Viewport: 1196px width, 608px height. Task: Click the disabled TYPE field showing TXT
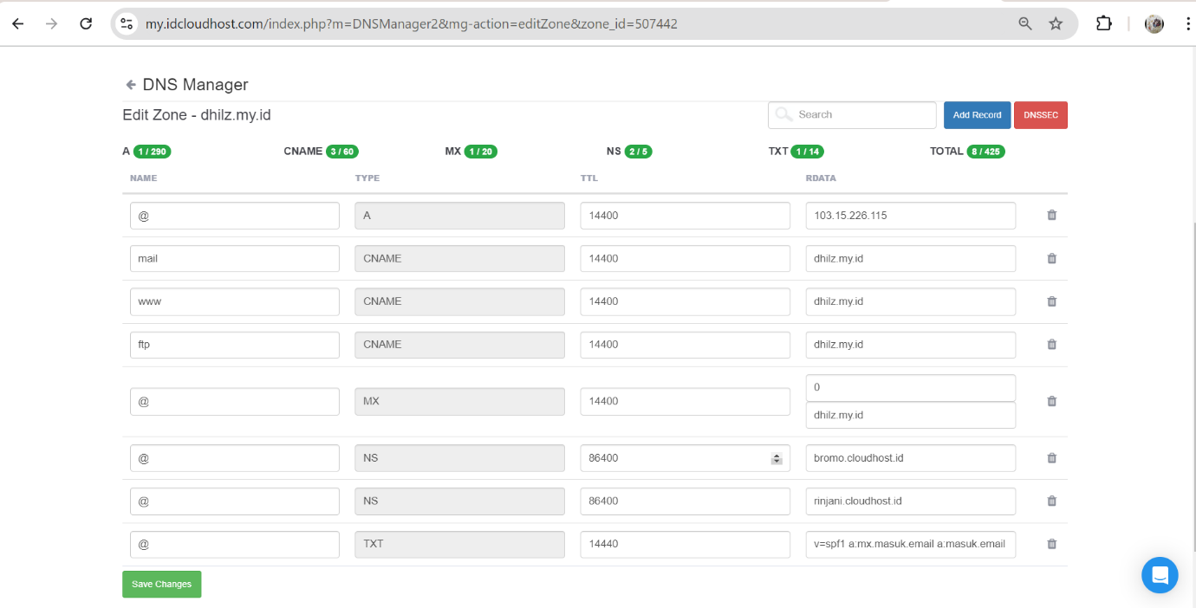click(x=459, y=544)
